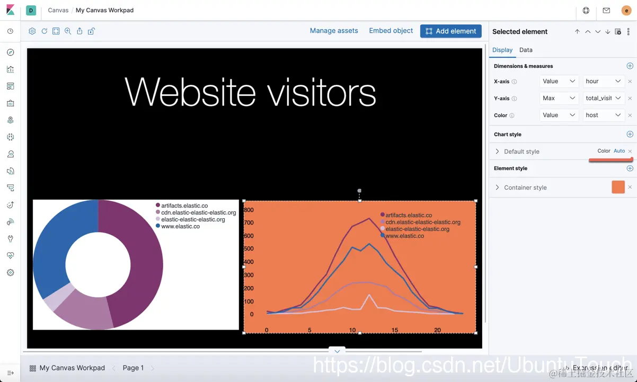Open the X-axis 'hour' field dropdown
637x382 pixels.
604,81
